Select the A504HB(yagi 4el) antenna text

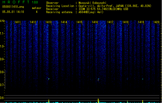(91, 12)
